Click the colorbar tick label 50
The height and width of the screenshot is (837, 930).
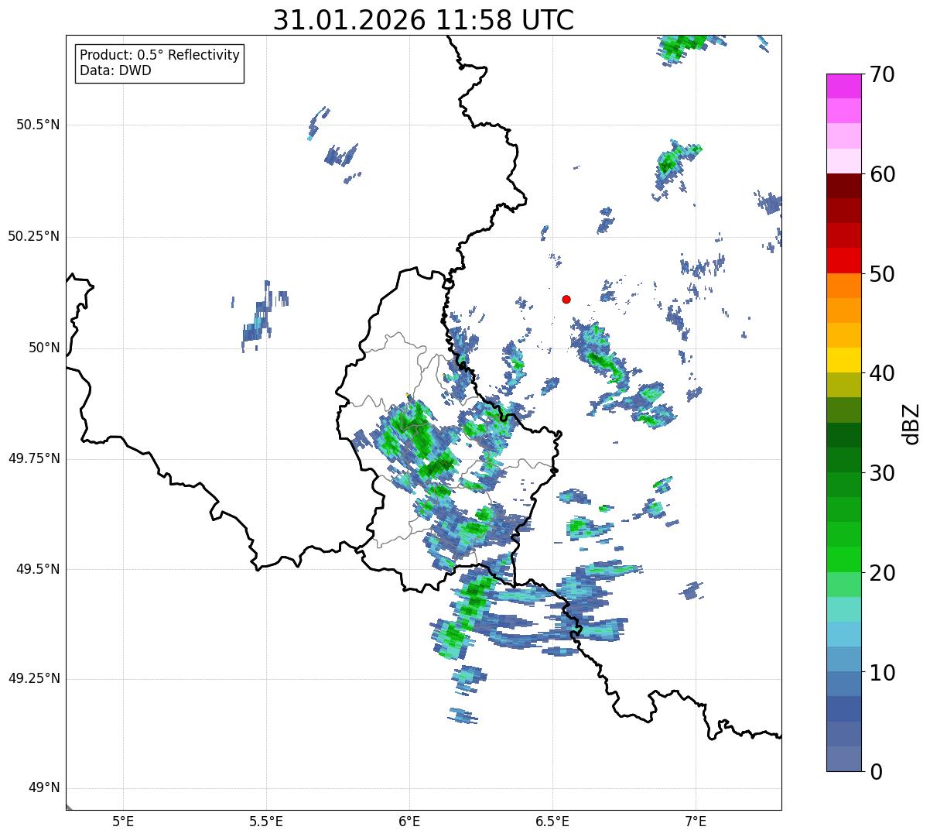(x=882, y=274)
